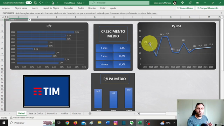The width and height of the screenshot is (224, 126).
Task: Select row 5 header
Action: [x=2, y=42]
